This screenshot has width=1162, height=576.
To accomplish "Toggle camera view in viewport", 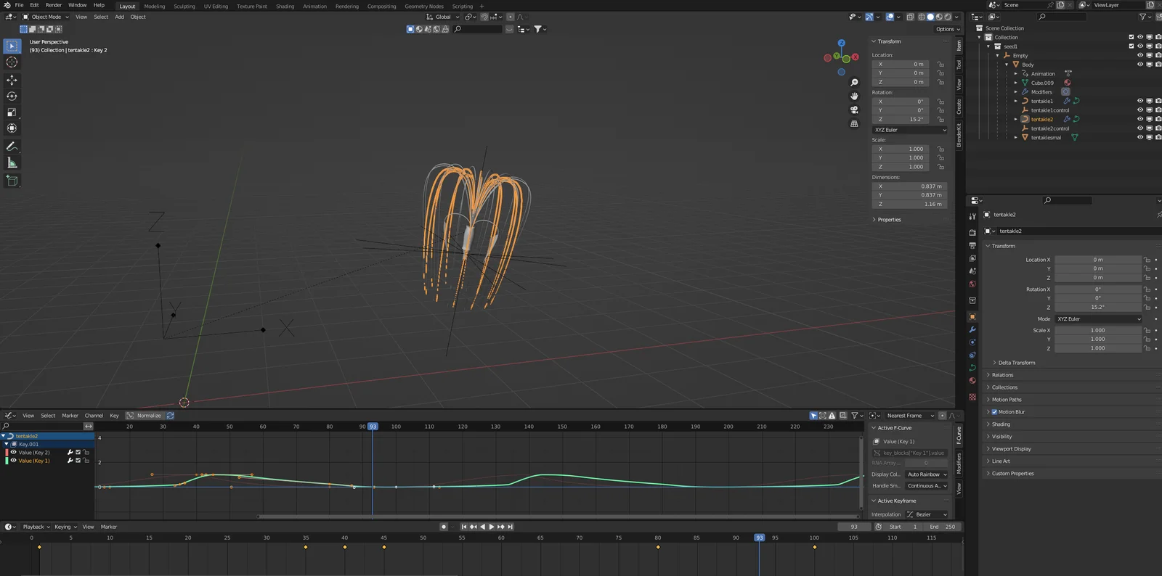I will 854,110.
